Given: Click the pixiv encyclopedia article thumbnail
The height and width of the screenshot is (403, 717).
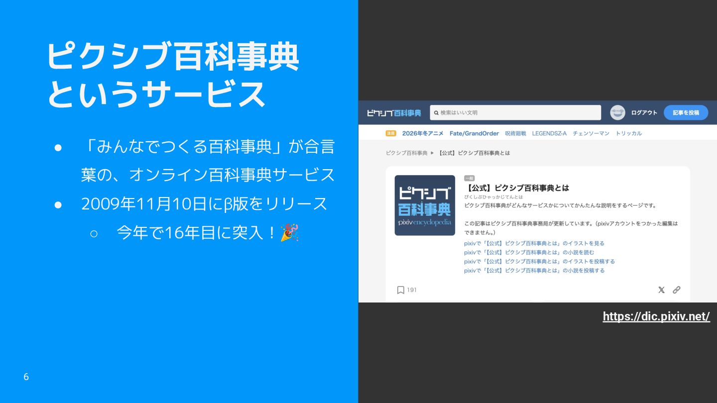Looking at the screenshot, I should pyautogui.click(x=425, y=205).
